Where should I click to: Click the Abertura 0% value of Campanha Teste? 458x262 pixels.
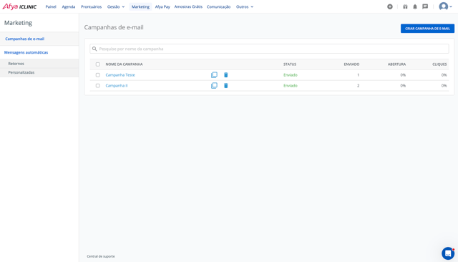403,75
